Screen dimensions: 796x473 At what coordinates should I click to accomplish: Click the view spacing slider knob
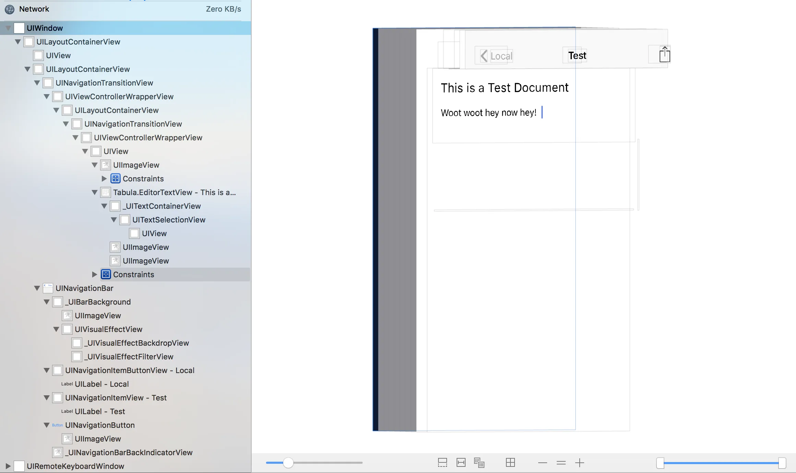tap(288, 463)
